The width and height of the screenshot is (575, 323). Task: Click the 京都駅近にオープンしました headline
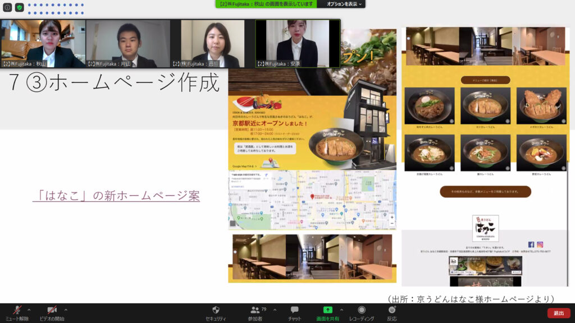270,123
